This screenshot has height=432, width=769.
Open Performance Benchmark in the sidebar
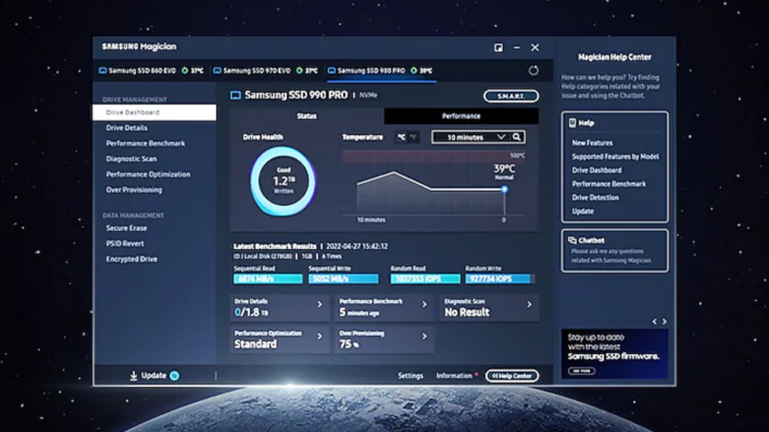pyautogui.click(x=145, y=143)
